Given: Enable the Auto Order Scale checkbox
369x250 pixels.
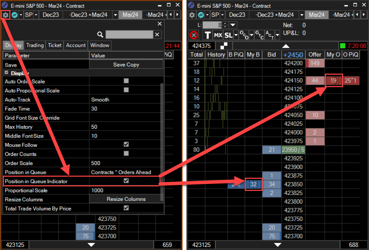Looking at the screenshot, I should point(126,81).
